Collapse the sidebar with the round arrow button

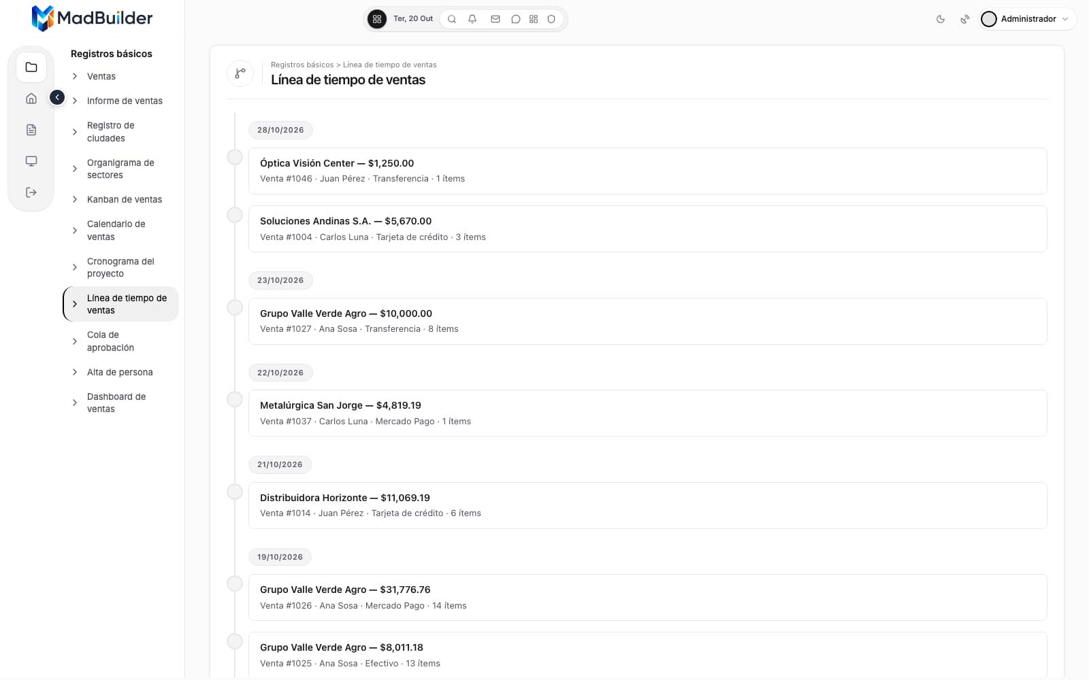pyautogui.click(x=57, y=98)
